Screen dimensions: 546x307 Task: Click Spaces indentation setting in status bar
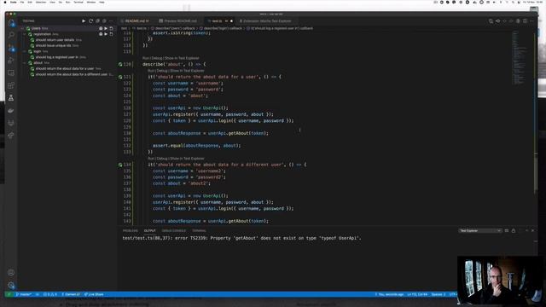tap(438, 294)
